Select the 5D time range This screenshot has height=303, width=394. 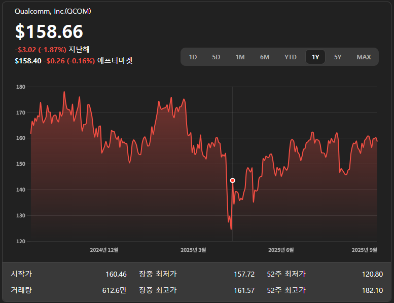[216, 57]
